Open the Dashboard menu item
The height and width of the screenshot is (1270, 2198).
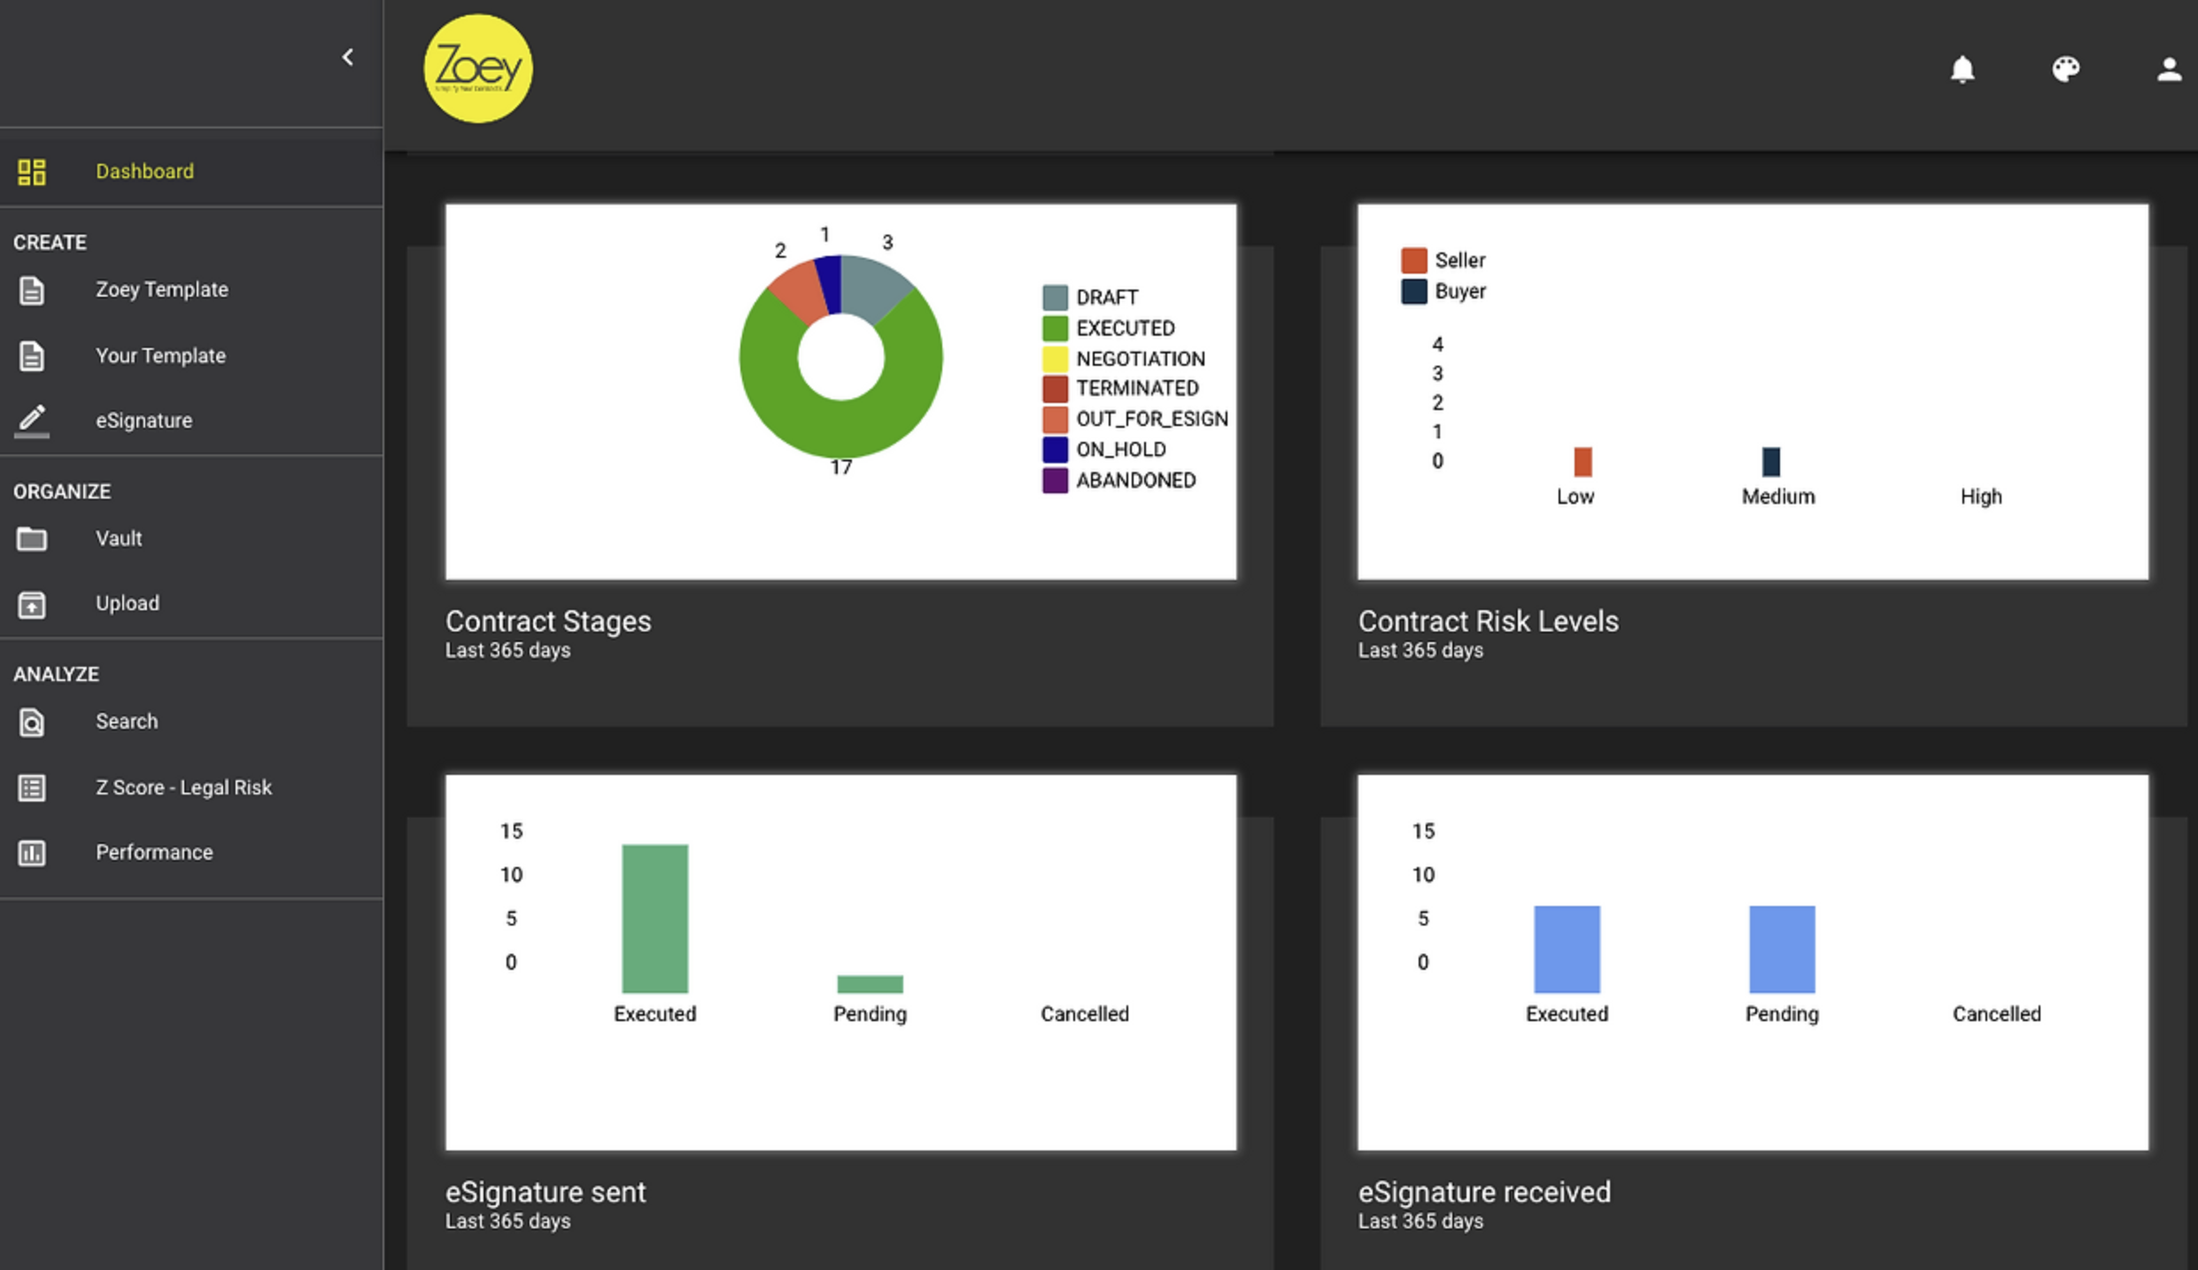(144, 171)
